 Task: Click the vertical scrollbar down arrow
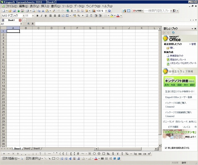tap(160, 145)
